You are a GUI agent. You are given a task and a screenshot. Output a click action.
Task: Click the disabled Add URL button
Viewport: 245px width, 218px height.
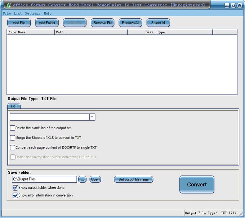click(75, 23)
